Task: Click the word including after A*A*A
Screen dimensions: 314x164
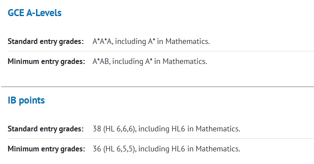Action: tap(130, 42)
